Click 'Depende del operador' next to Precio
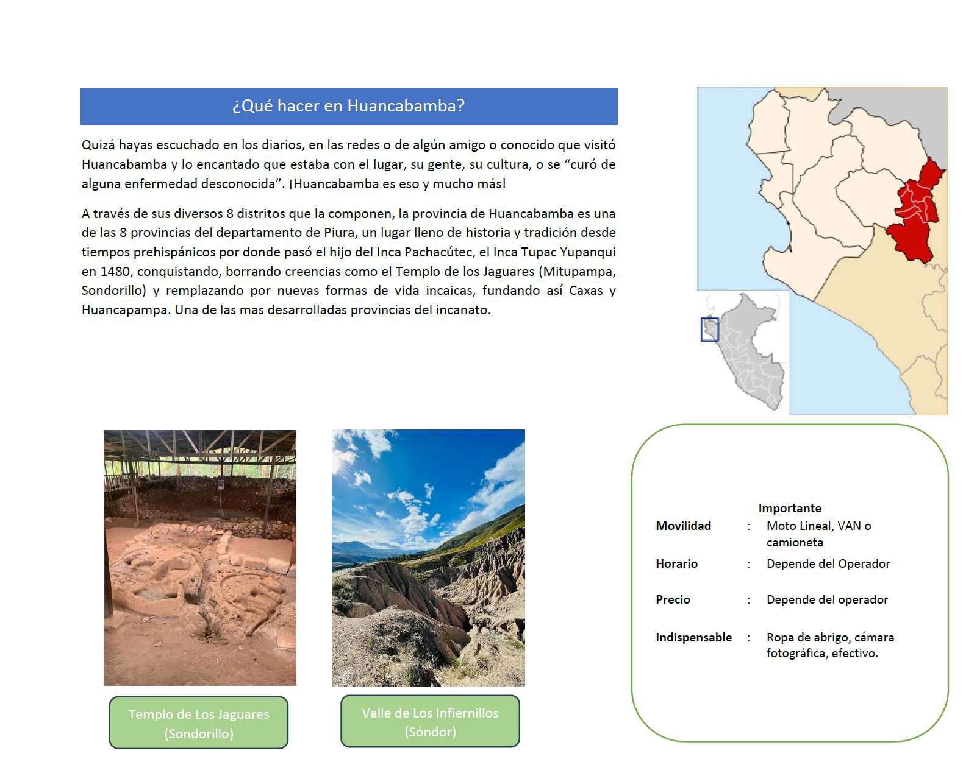Screen dimensions: 977x773 coord(826,599)
